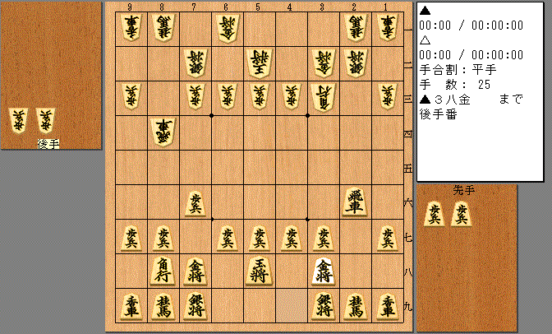Image resolution: width=552 pixels, height=334 pixels.
Task: Pick the left pawn in Sente's hand
Action: [x=435, y=214]
